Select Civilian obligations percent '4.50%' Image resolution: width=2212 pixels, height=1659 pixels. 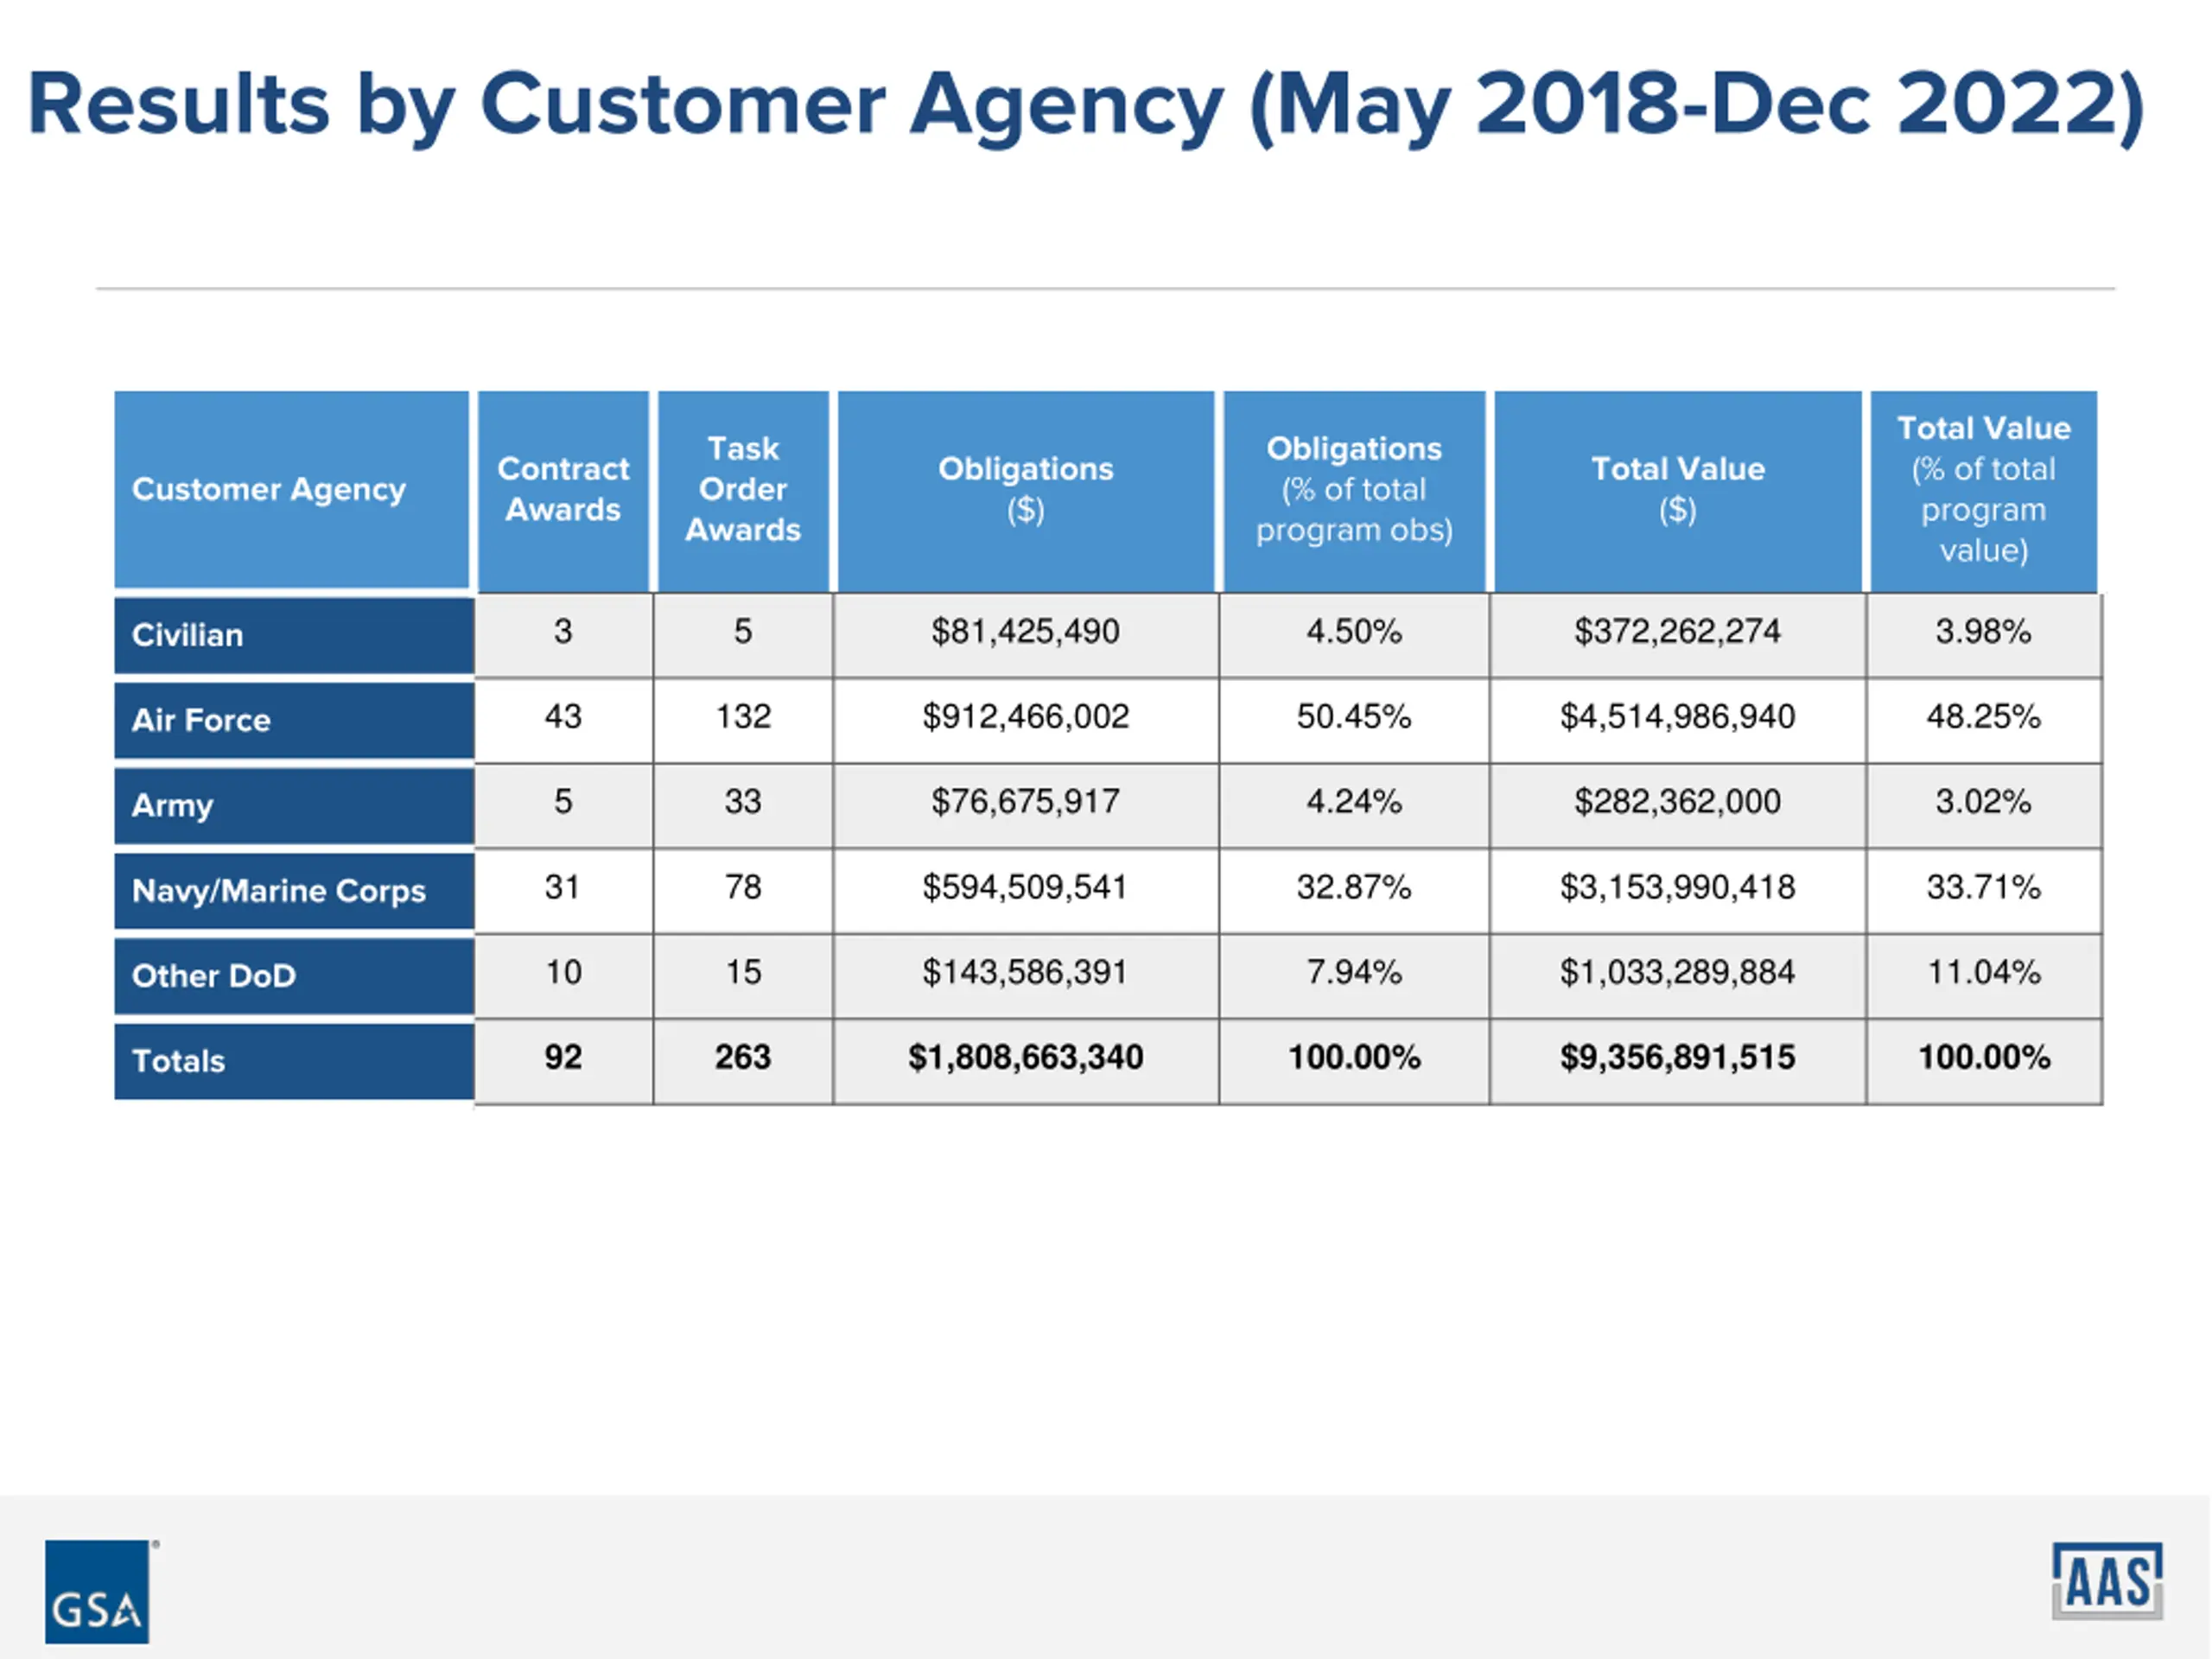pyautogui.click(x=1354, y=634)
